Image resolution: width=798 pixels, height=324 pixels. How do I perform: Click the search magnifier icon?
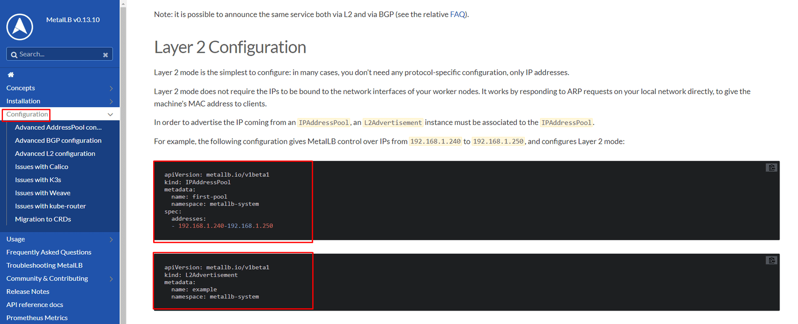tap(14, 55)
